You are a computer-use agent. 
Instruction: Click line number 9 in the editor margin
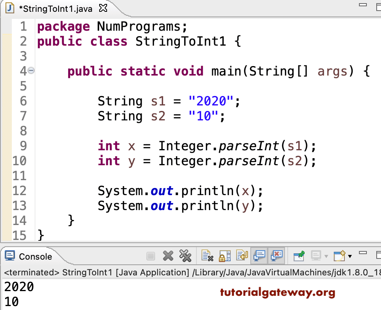coord(23,146)
